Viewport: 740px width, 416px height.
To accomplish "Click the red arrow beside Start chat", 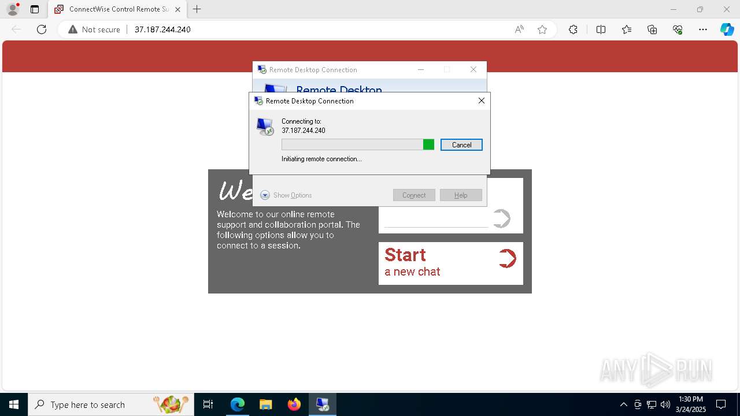I will point(507,258).
